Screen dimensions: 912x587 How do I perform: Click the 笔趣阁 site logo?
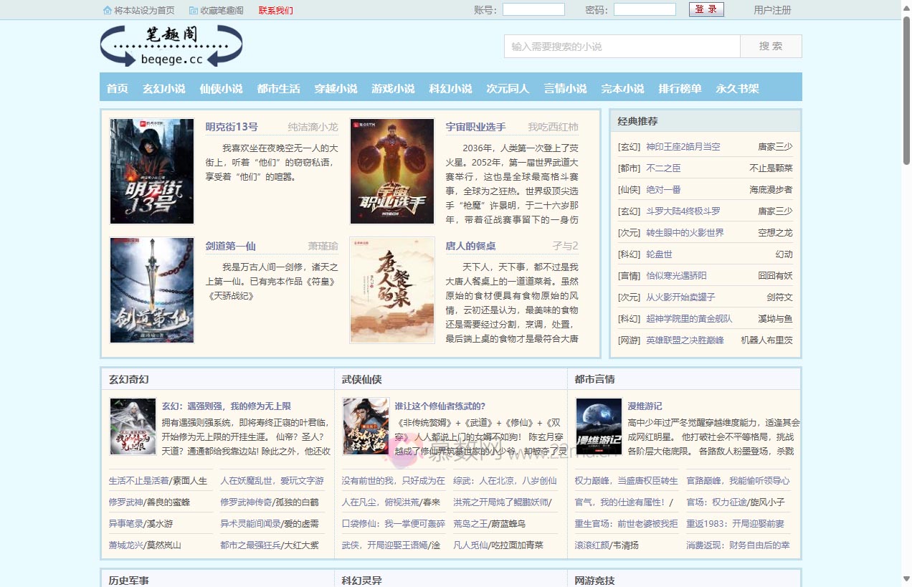[x=171, y=46]
